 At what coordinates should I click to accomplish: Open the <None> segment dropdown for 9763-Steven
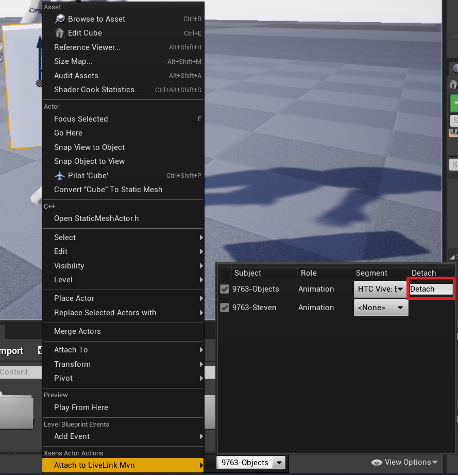point(381,307)
